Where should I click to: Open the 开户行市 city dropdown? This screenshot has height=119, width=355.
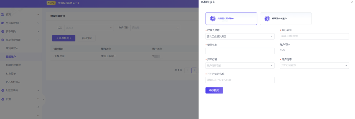coord(314,66)
